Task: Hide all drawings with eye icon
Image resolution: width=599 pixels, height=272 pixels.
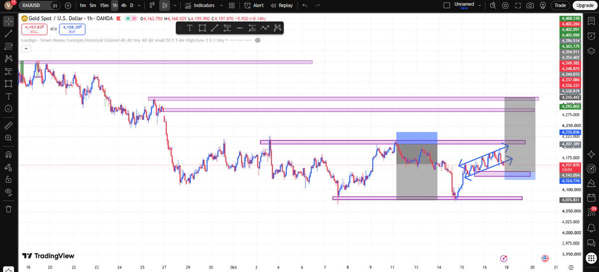Action: (8, 192)
